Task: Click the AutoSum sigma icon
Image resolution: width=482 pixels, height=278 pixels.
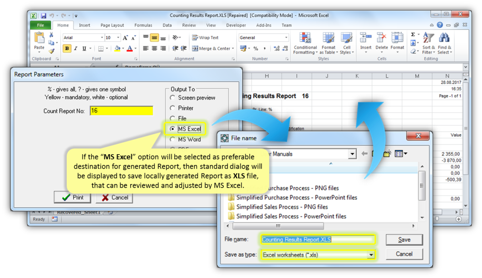Action: [x=413, y=34]
